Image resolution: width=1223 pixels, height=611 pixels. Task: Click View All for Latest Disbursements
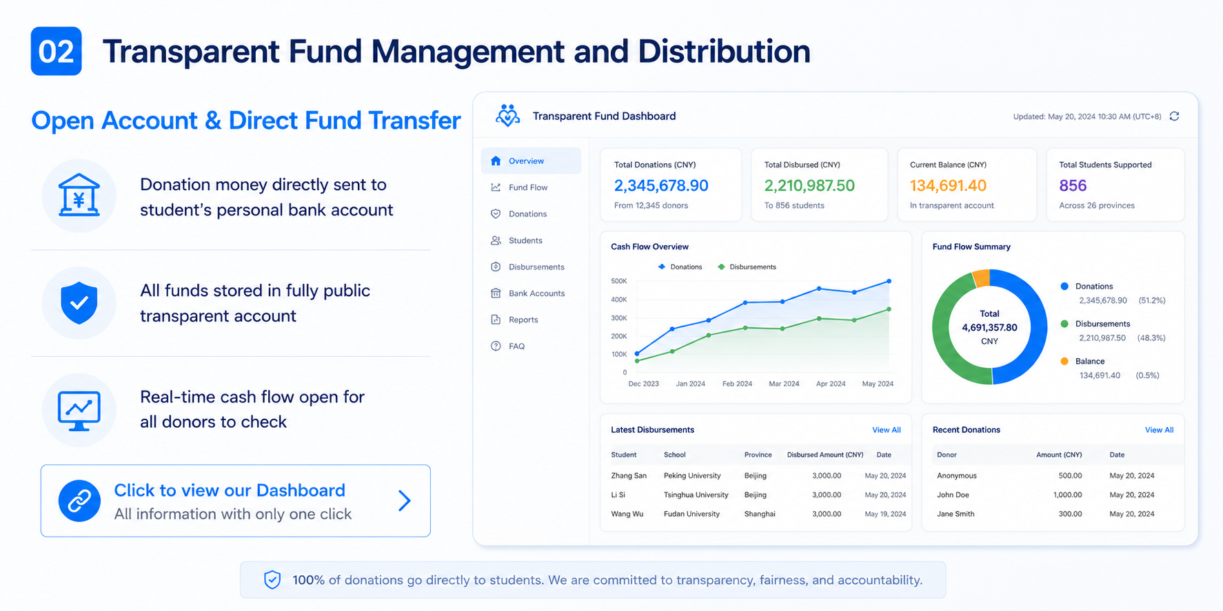[887, 430]
